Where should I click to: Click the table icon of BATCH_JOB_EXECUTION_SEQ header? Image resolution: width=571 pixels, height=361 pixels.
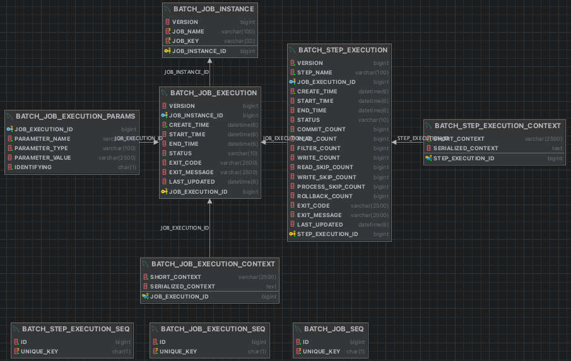pos(155,329)
